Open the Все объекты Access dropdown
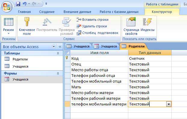Screen dimensions: 187x119 54,47
